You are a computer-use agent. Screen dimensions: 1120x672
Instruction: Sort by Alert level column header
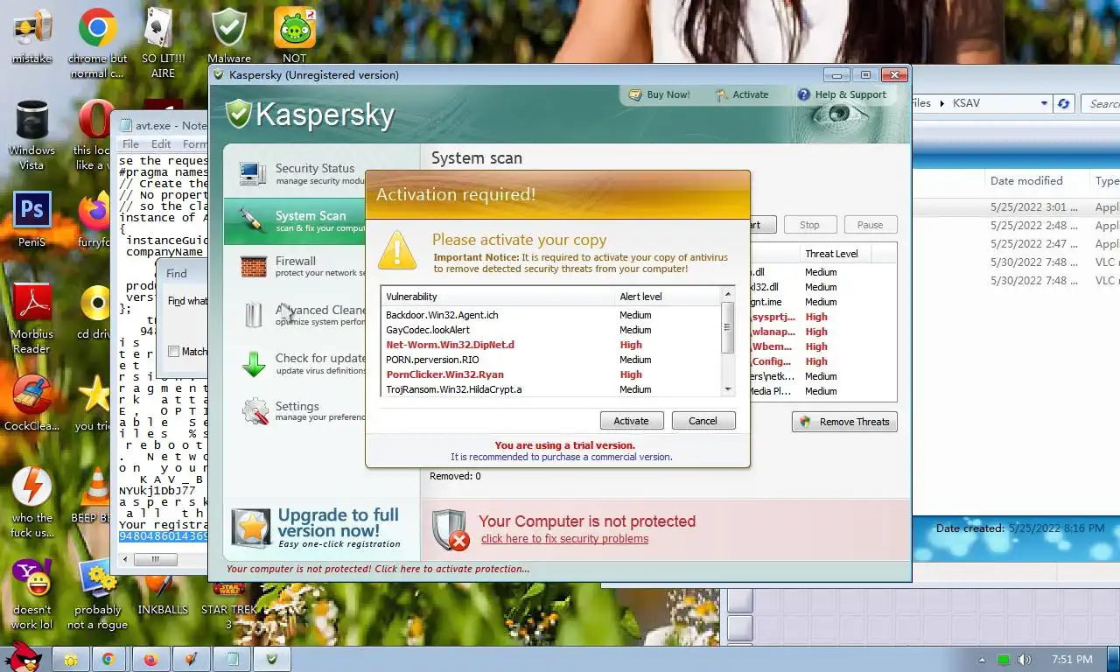coord(668,297)
